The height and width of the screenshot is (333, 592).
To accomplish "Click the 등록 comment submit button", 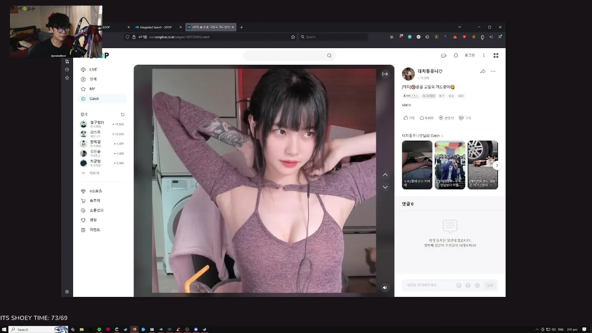I will (x=490, y=285).
